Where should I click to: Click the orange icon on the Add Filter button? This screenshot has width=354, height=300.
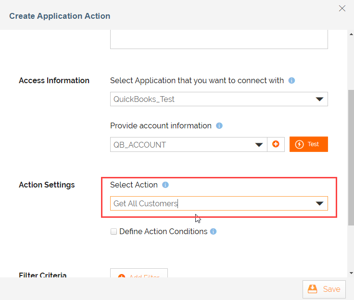click(x=121, y=276)
